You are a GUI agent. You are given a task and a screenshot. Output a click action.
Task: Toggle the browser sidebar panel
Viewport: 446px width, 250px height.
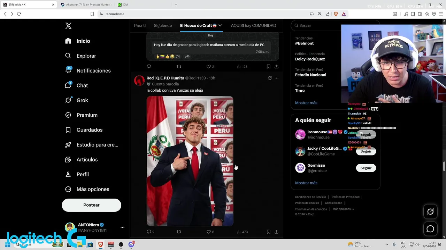pos(413,14)
